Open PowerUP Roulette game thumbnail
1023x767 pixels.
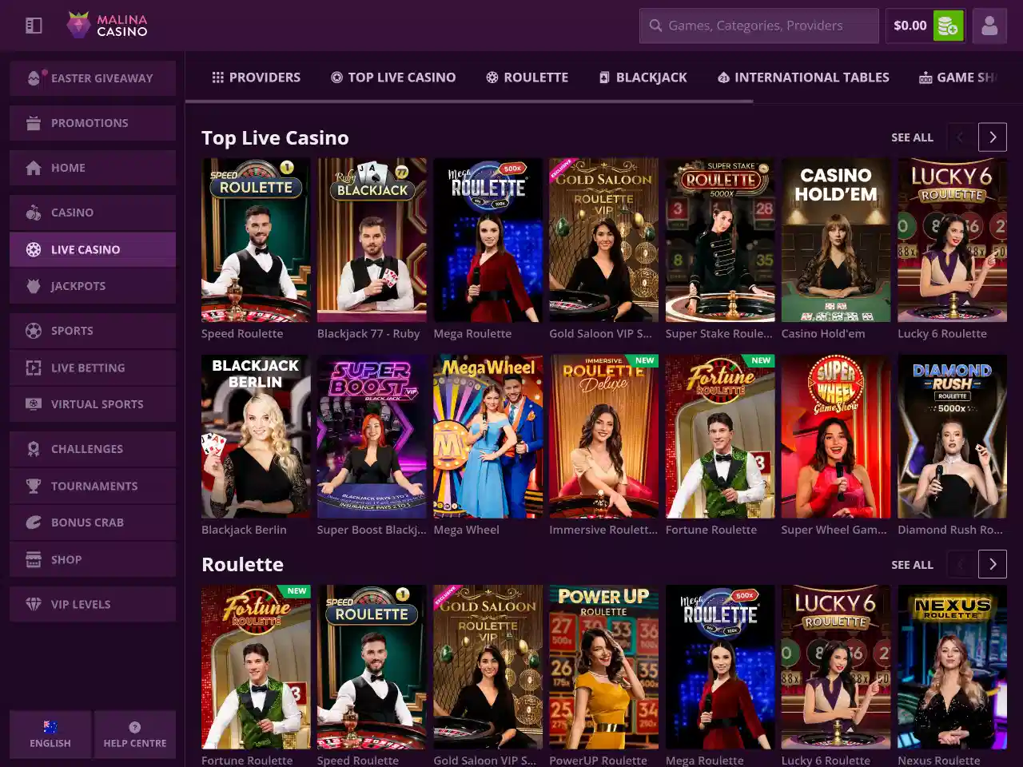point(603,667)
